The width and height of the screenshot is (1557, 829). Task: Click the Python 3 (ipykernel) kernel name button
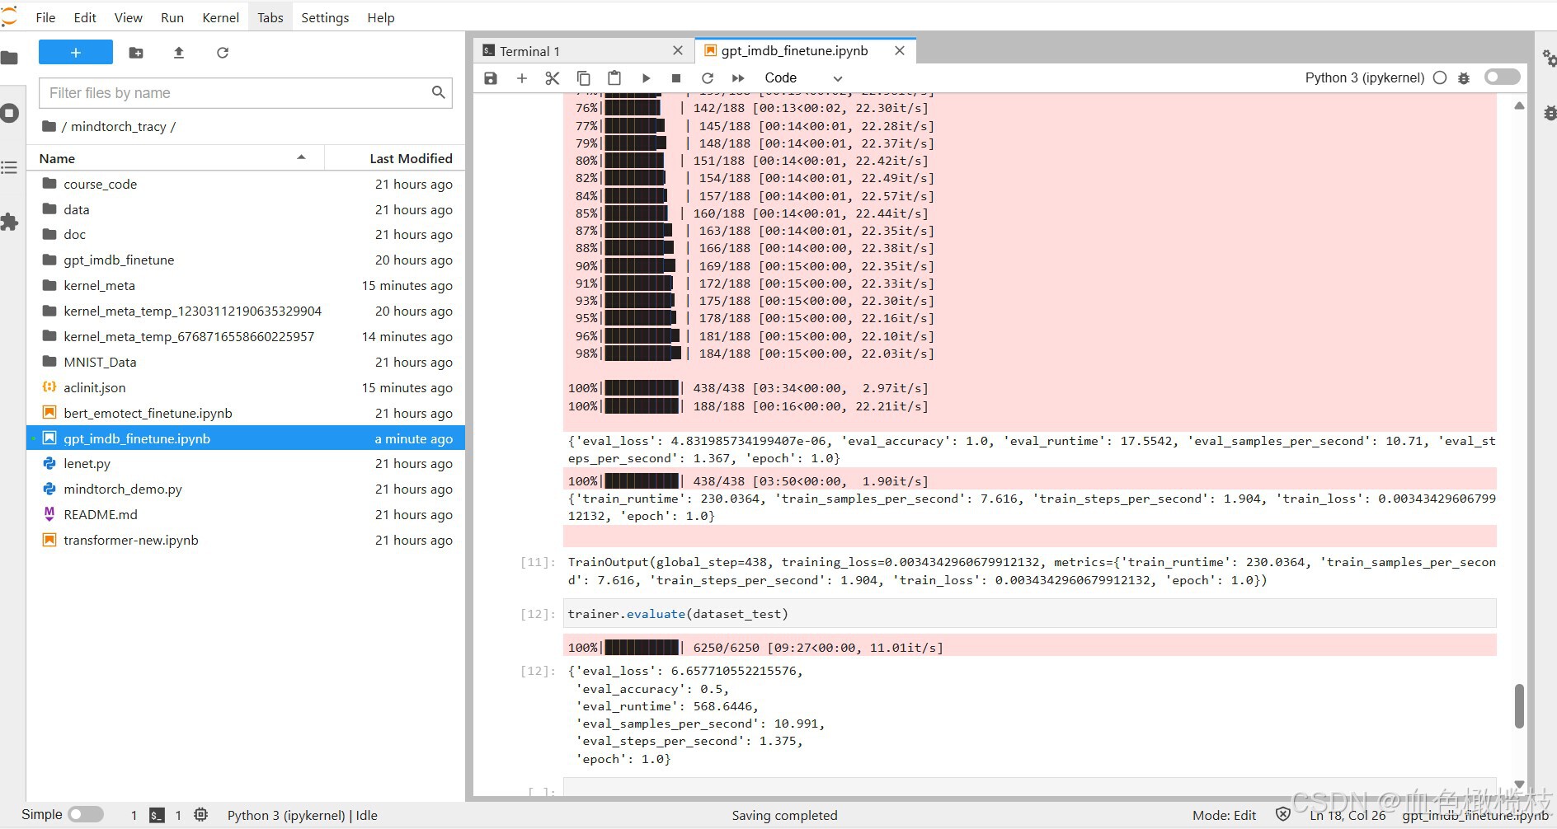point(1364,77)
